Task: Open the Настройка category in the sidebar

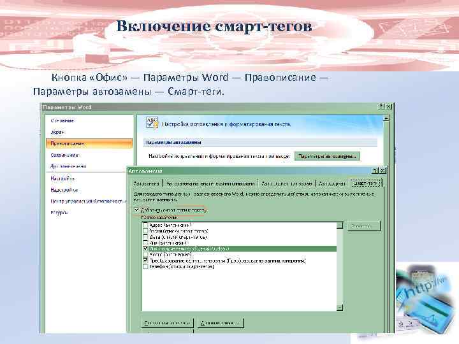Action: click(x=62, y=178)
